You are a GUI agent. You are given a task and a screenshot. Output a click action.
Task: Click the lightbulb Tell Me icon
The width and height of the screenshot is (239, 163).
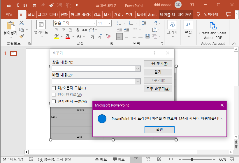coord(198,15)
